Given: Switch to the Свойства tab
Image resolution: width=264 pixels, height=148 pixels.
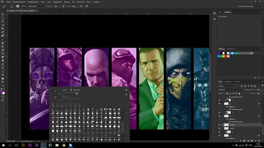Looking at the screenshot, I should pos(227,12).
